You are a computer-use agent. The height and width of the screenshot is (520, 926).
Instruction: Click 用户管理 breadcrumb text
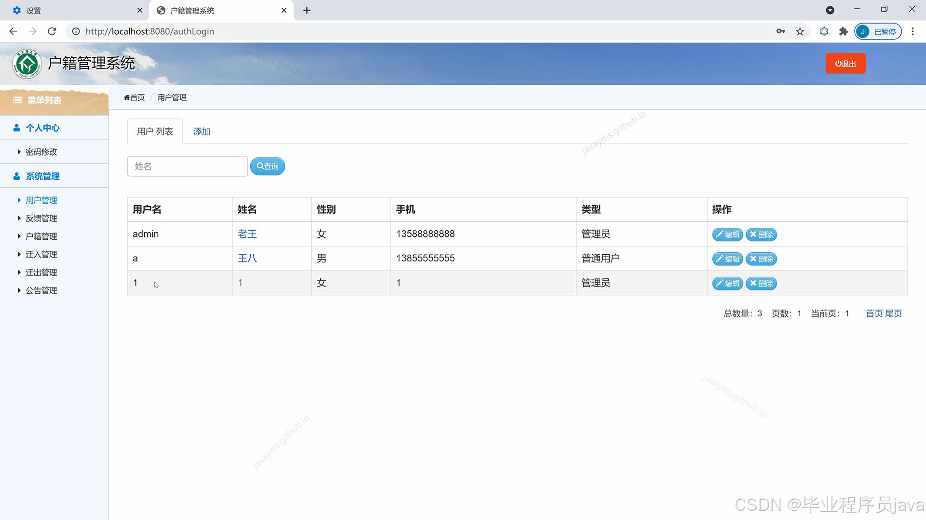pos(172,97)
